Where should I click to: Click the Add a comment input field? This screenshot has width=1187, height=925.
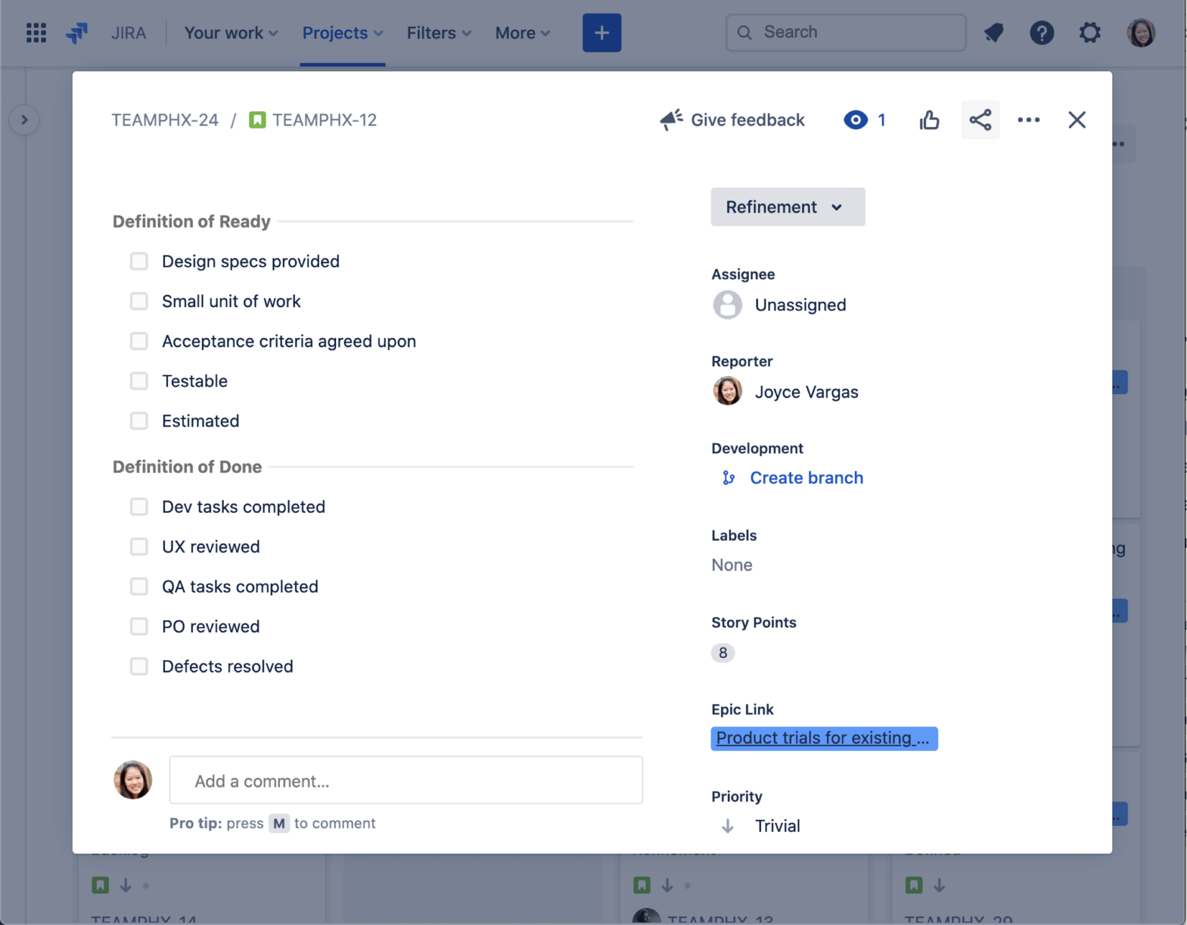(x=406, y=781)
